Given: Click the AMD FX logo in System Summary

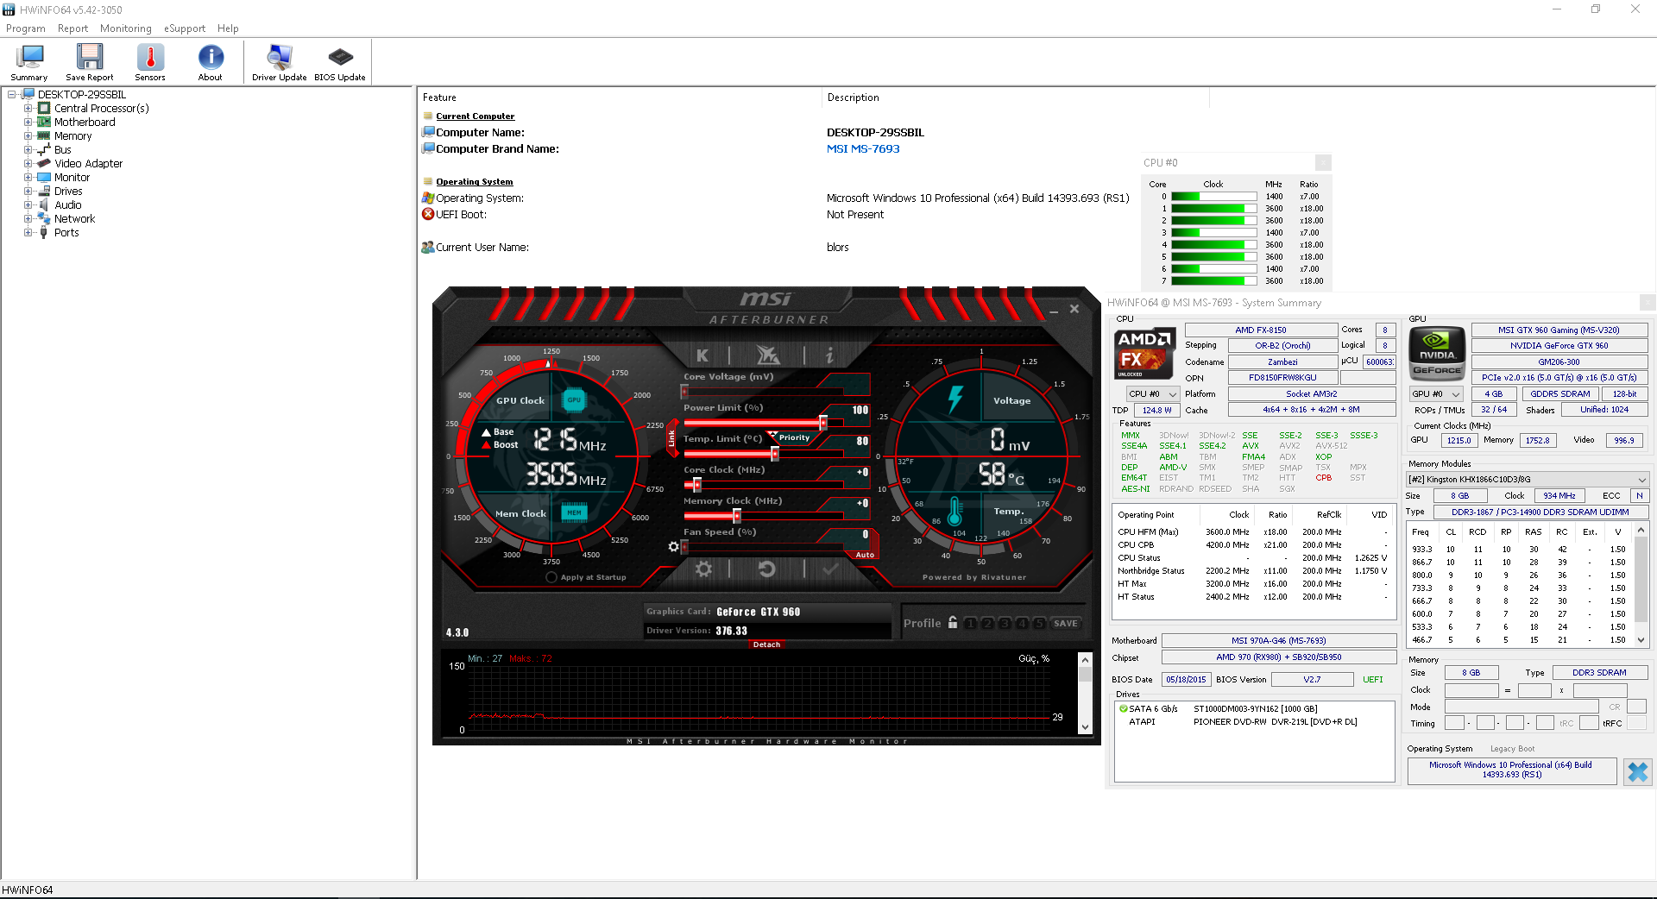Looking at the screenshot, I should click(1144, 354).
